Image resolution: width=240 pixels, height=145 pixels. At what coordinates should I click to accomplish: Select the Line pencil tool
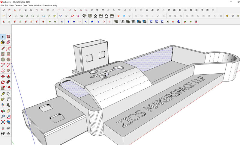point(3,49)
